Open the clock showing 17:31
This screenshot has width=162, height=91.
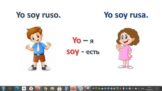pos(149,88)
